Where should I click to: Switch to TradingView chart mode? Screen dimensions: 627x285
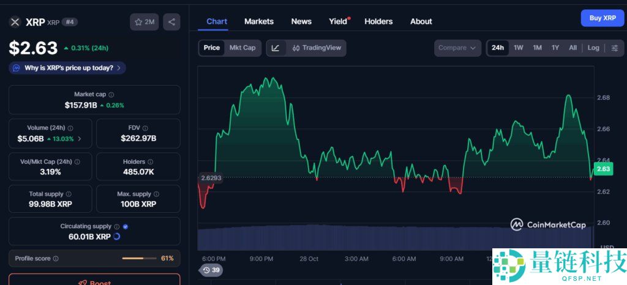[317, 48]
